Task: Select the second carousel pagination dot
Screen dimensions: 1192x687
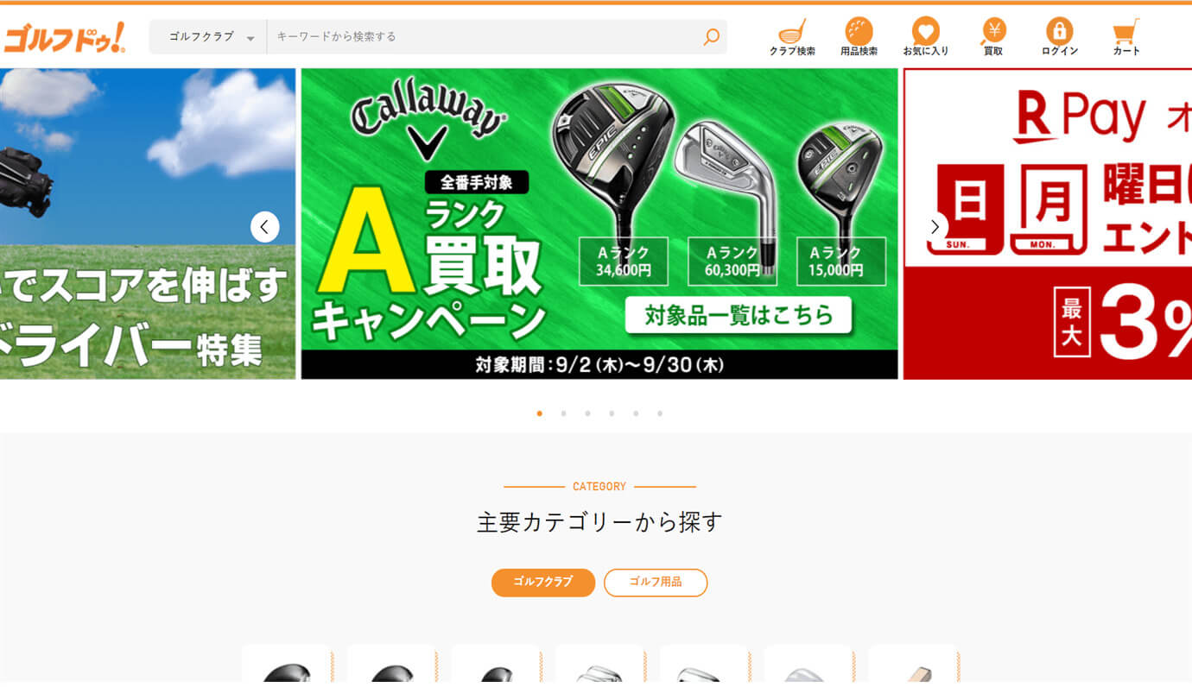Action: click(x=563, y=413)
